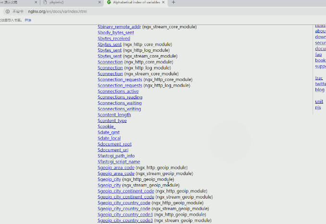The image size is (326, 224).
Task: Open the $document_root link
Action: (x=115, y=144)
